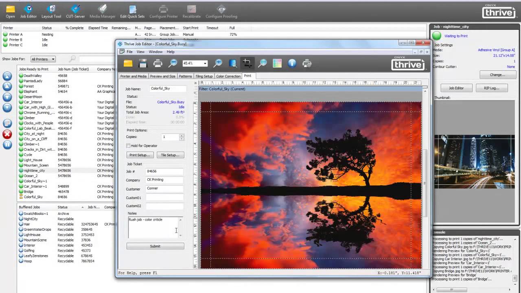
Task: Open the CUT-Server
Action: pos(75,11)
